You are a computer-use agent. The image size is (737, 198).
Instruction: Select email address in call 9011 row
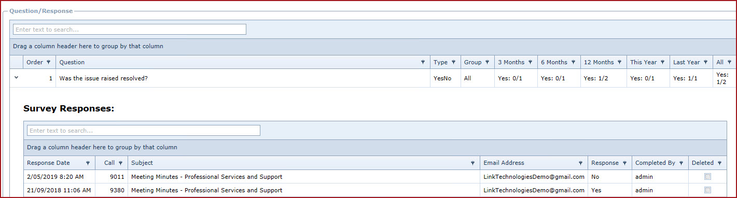pos(534,177)
